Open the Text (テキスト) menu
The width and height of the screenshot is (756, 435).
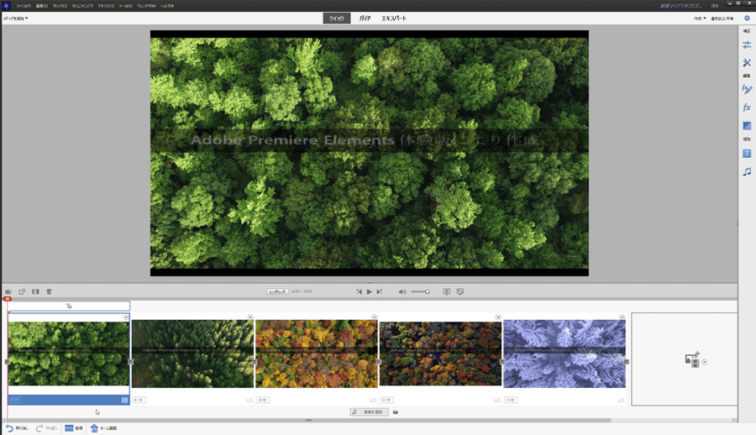pos(106,6)
